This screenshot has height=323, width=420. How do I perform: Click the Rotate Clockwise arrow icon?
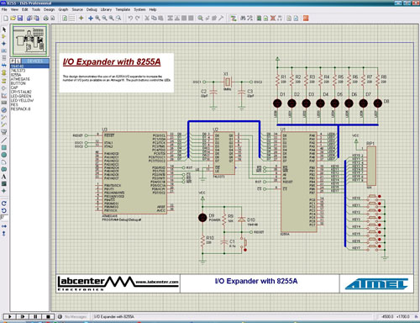click(x=4, y=204)
